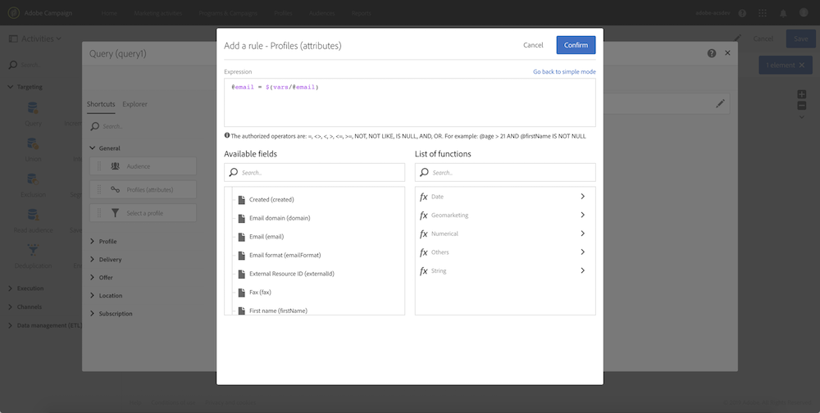
Task: Expand the Profile shortcuts section
Action: pyautogui.click(x=93, y=242)
